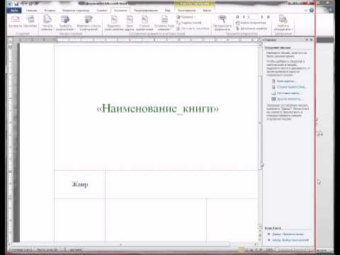The height and width of the screenshot is (255, 340).
Task: Click the «Наименование_книги» merge field in document
Action: click(x=158, y=108)
